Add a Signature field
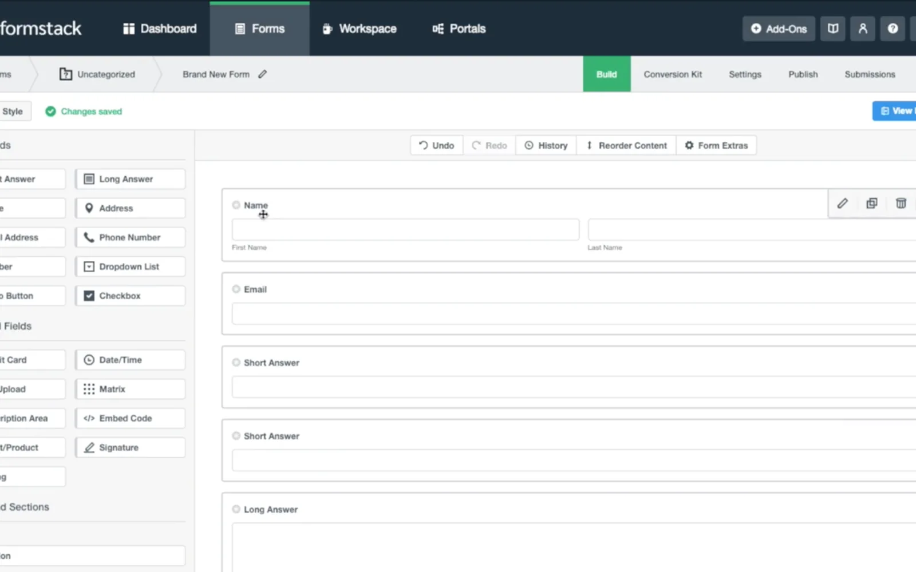Viewport: 916px width, 572px height. (x=130, y=447)
